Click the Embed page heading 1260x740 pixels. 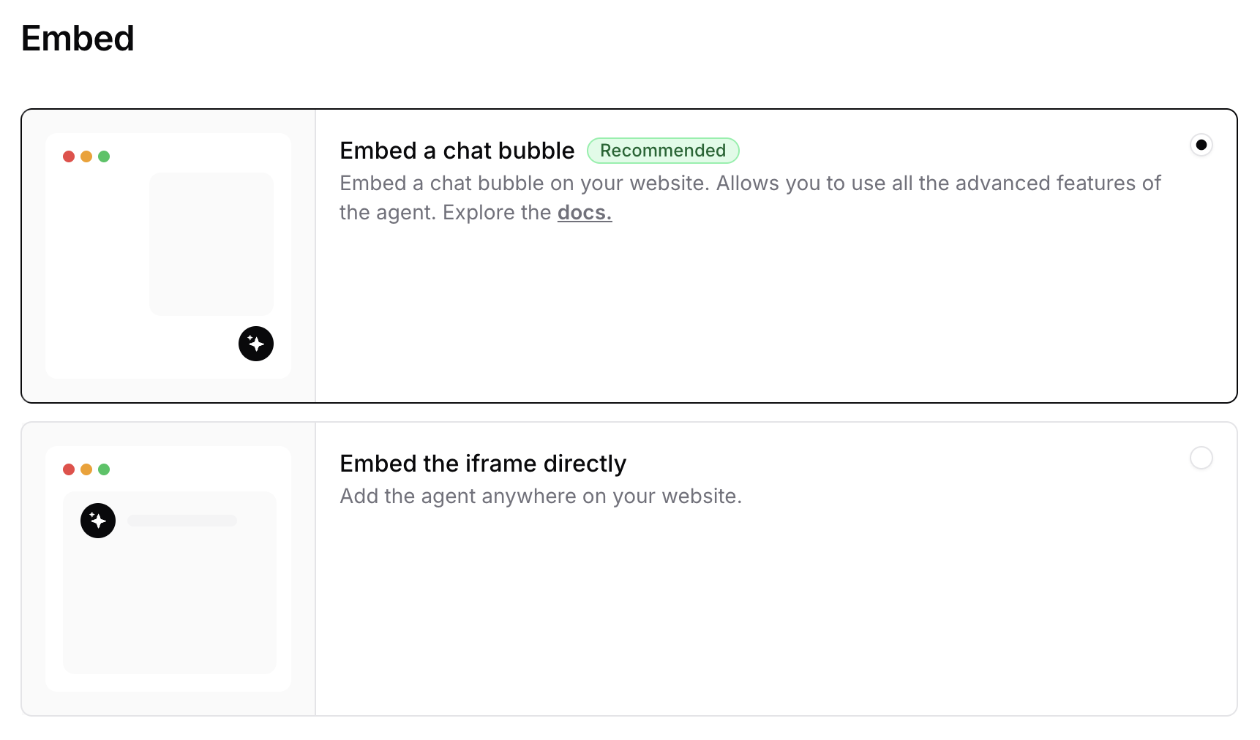(78, 38)
